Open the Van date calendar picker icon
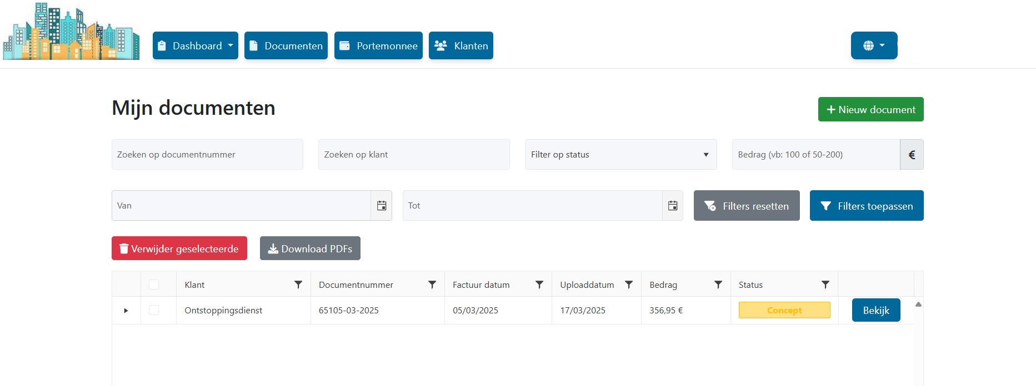The height and width of the screenshot is (386, 1036). [382, 206]
